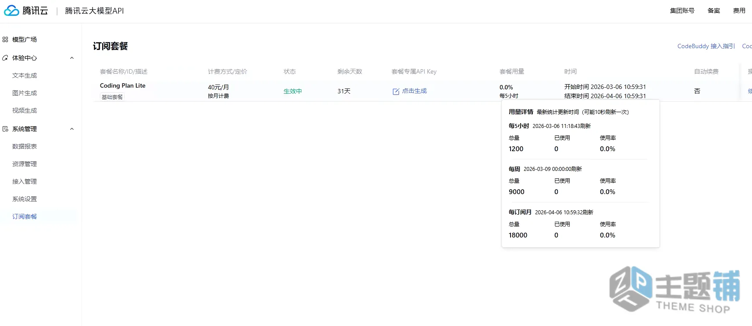Click the 系统管理 sidebar icon
The image size is (752, 326).
tap(5, 129)
